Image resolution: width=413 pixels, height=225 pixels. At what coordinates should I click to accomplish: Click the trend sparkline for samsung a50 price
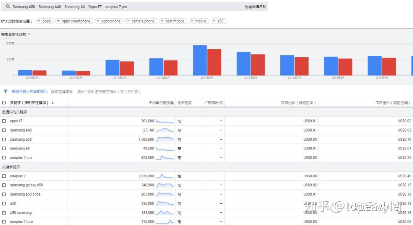pos(164,194)
